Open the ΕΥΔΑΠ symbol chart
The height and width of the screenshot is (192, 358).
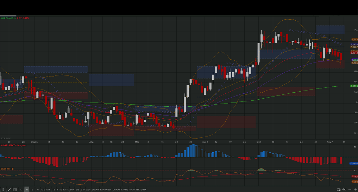pos(95,190)
